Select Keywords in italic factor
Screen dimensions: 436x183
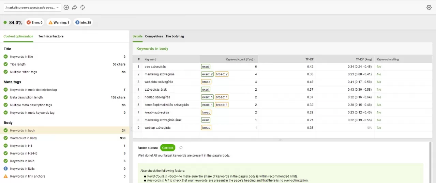click(64, 169)
